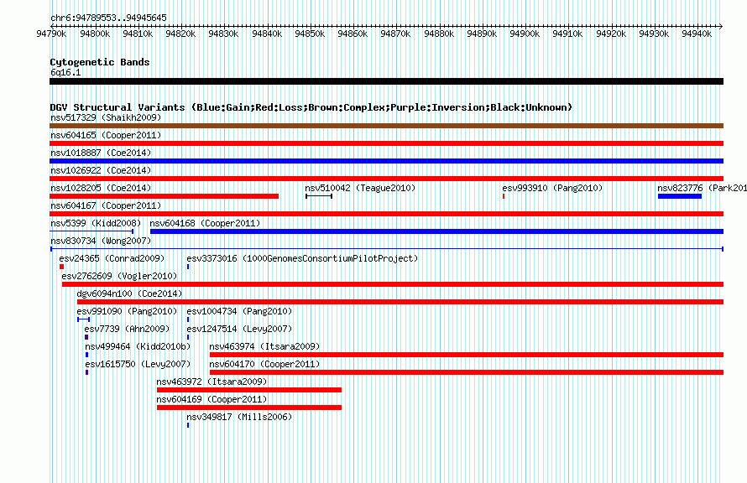Open nsv463972 (Itsara2009) label
Image resolution: width=747 pixels, height=483 pixels.
[x=212, y=382]
